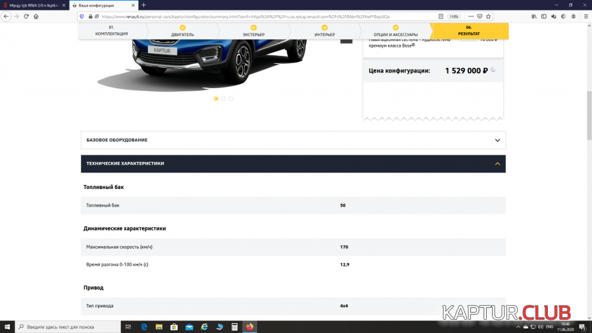
Task: Open the Опции и аксессуары step
Action: (x=395, y=31)
